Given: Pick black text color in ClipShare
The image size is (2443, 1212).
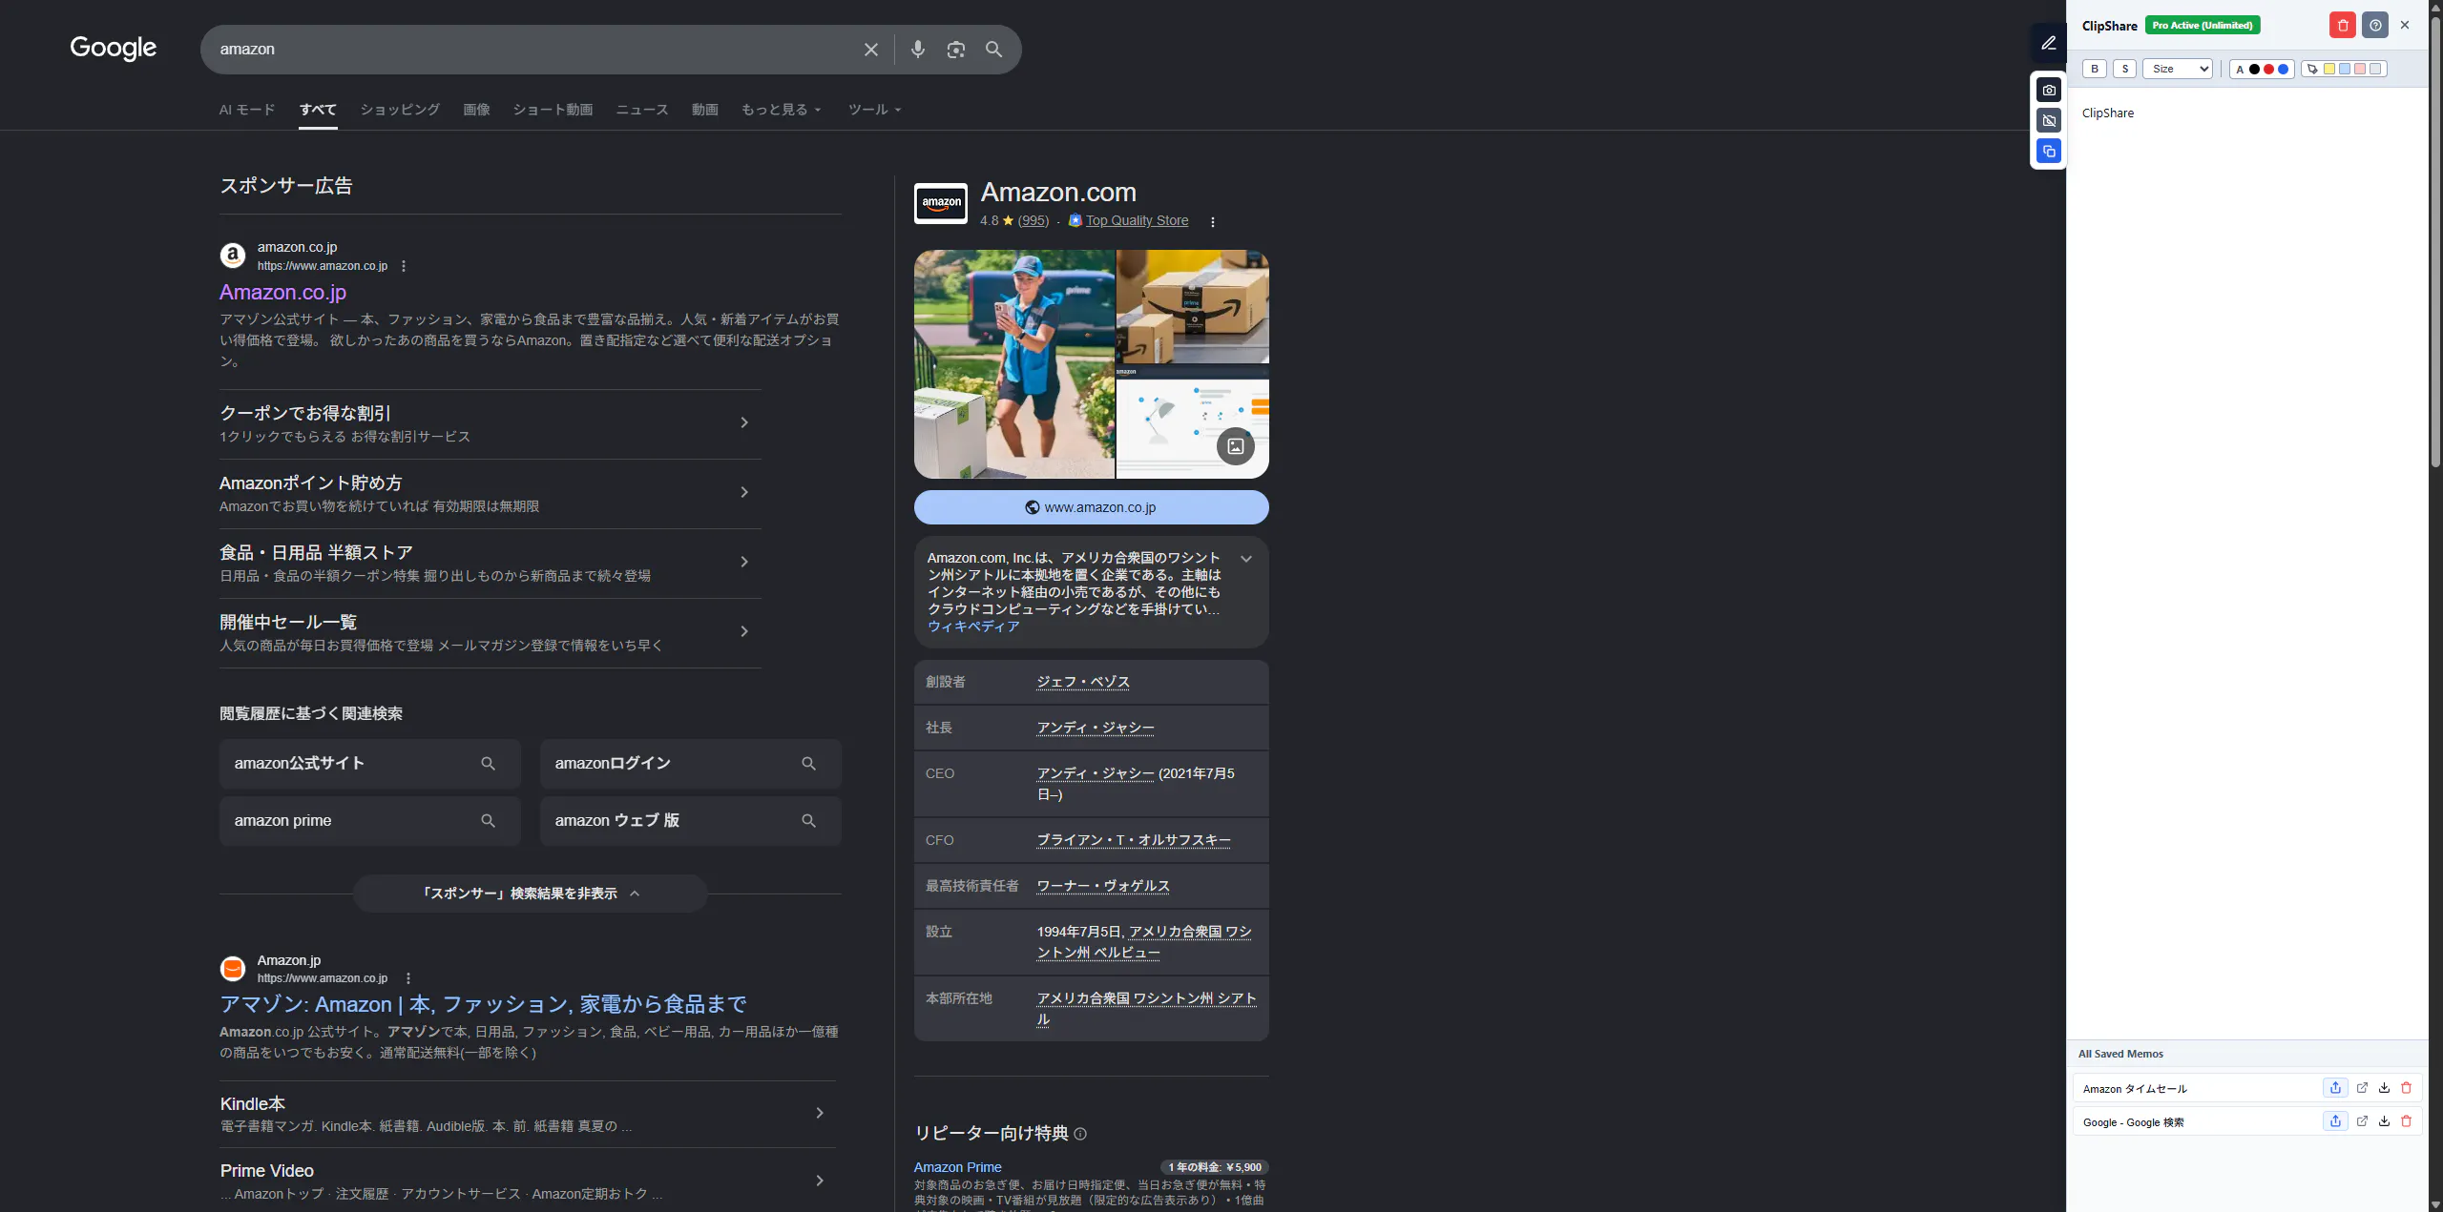Looking at the screenshot, I should [x=2254, y=69].
